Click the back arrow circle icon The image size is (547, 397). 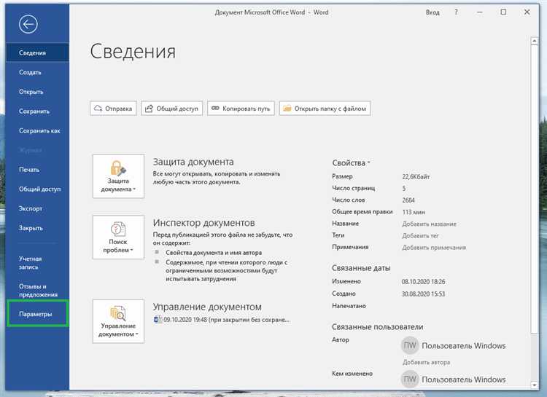28,24
